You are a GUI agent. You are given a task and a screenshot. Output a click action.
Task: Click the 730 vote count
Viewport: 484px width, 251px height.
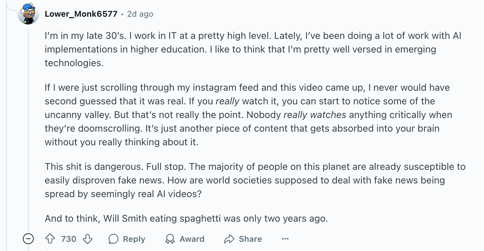click(69, 239)
